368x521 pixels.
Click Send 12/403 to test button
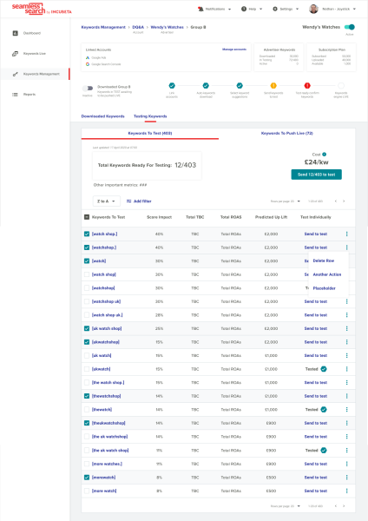[316, 175]
